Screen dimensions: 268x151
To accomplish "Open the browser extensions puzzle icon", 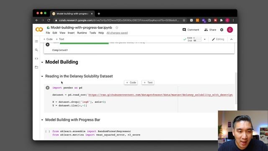I will 222,20.
